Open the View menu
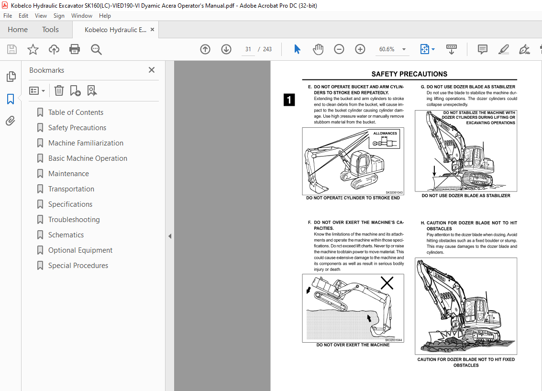 (41, 16)
